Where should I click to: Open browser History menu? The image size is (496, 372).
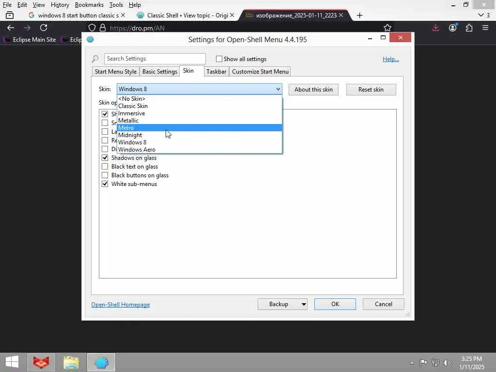(x=60, y=5)
